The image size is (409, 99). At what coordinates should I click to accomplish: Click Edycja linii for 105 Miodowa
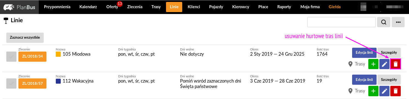[364, 53]
